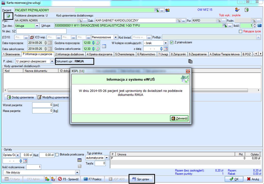Cancel with the Anuluj button
The height and width of the screenshot is (184, 264).
tap(253, 179)
